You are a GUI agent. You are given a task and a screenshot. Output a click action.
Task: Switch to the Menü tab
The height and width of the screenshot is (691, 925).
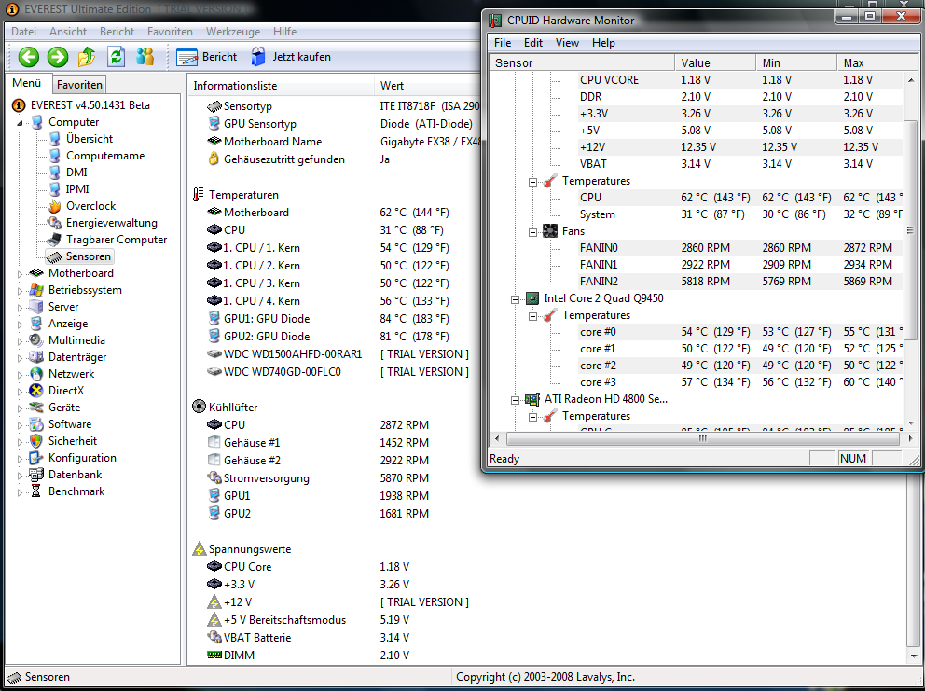click(x=27, y=83)
